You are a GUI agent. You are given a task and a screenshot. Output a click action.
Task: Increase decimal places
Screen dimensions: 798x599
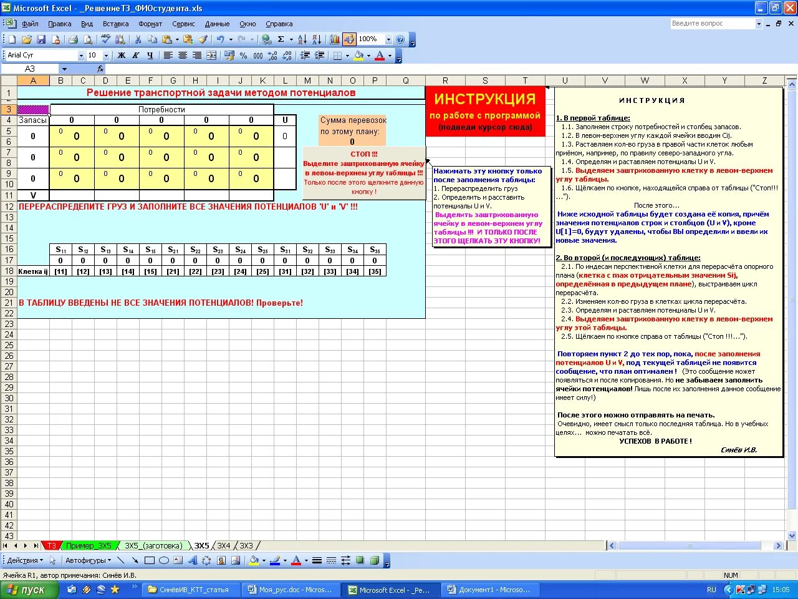(272, 56)
